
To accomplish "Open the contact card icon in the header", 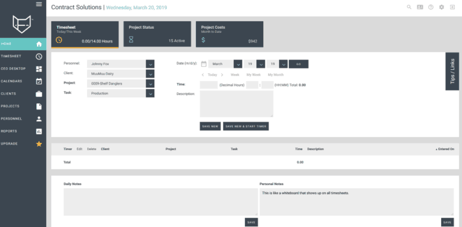I will 420,7.
